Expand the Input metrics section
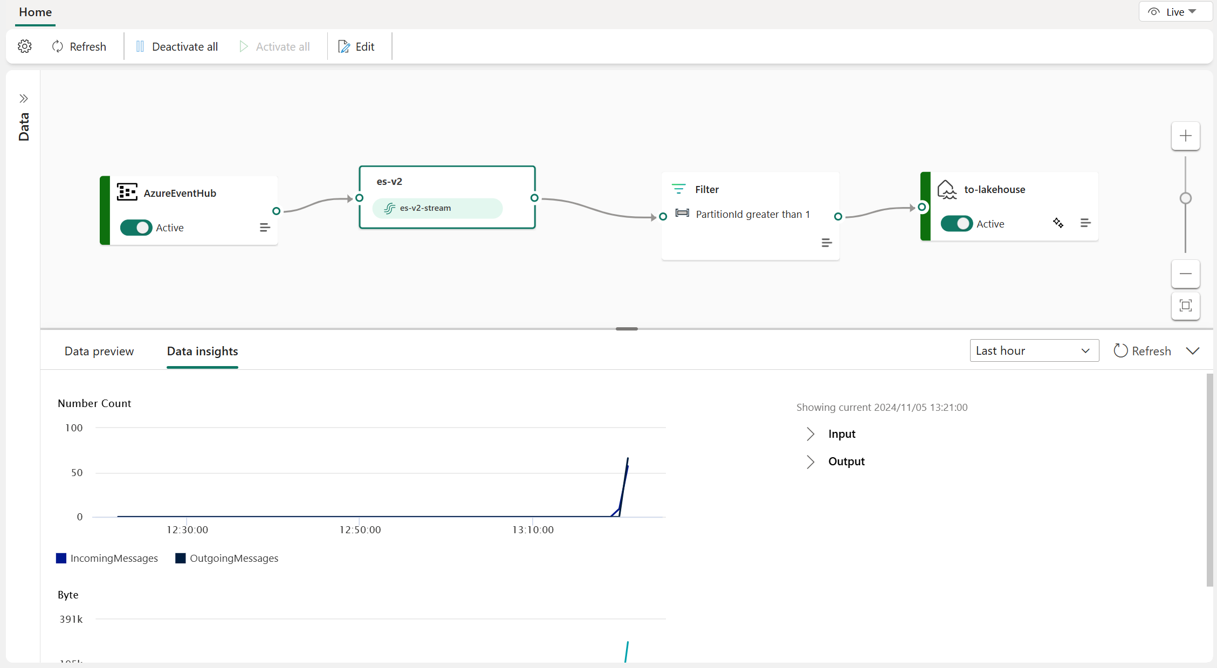The width and height of the screenshot is (1217, 668). tap(810, 433)
